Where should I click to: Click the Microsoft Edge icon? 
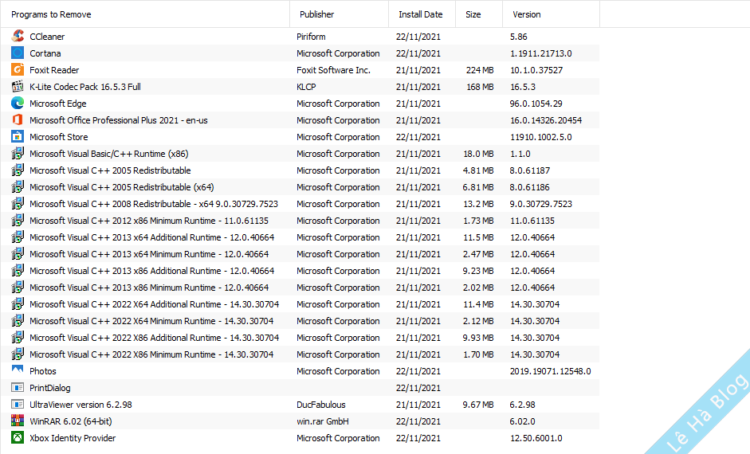(x=18, y=104)
